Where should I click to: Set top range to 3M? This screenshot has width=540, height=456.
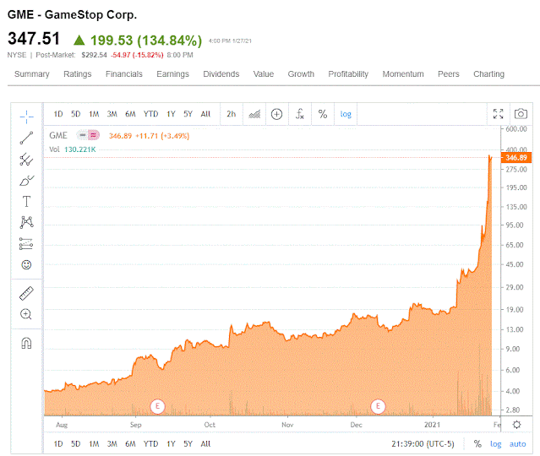pos(112,114)
